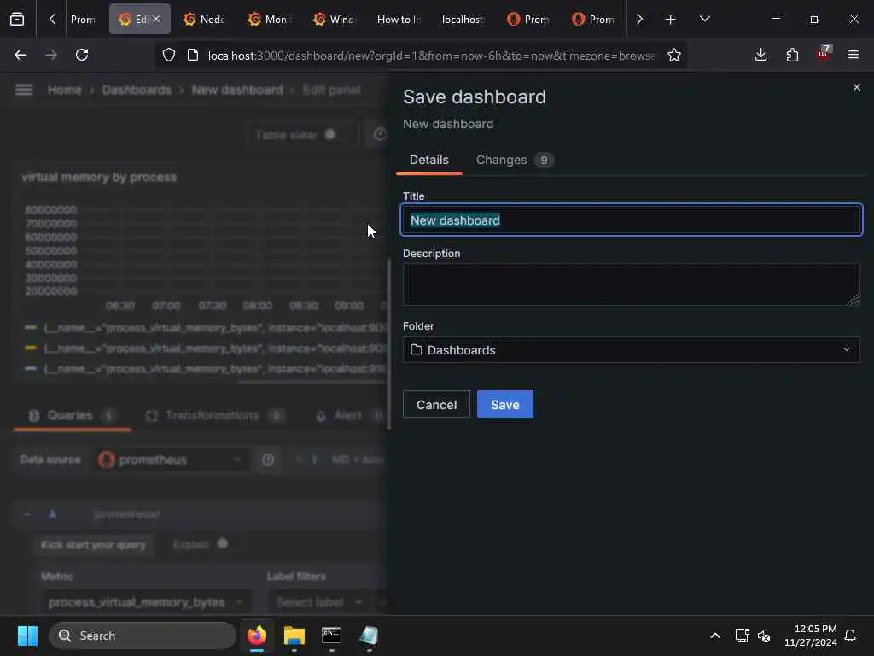
Task: Click the Title input field
Action: [x=632, y=220]
